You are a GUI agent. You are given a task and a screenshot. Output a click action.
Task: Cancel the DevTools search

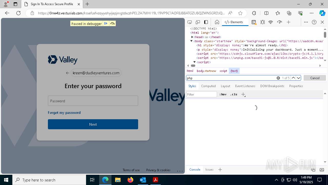[x=315, y=78]
